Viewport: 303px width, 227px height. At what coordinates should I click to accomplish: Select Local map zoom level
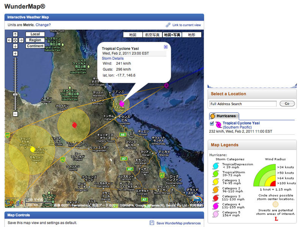tap(35, 34)
